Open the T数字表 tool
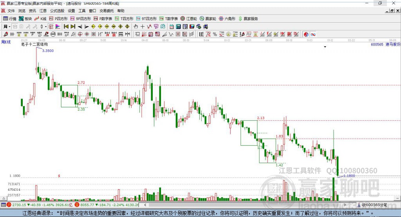This screenshot has height=217, width=401. pyautogui.click(x=168, y=19)
